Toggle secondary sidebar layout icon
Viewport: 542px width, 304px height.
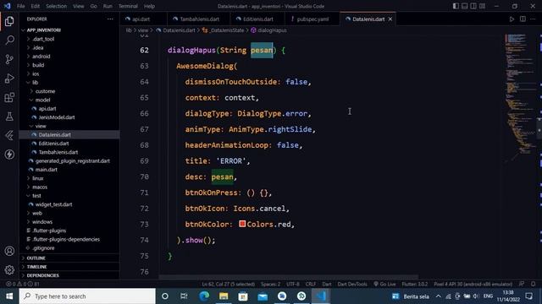pos(473,6)
